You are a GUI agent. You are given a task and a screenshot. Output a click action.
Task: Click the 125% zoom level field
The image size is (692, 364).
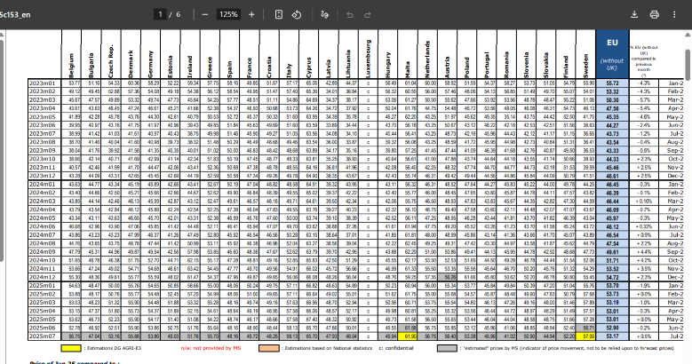(228, 14)
